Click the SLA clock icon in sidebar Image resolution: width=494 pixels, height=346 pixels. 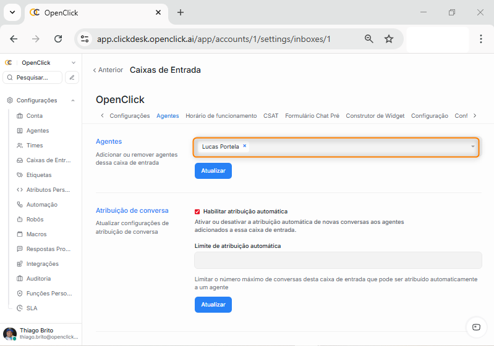point(20,308)
